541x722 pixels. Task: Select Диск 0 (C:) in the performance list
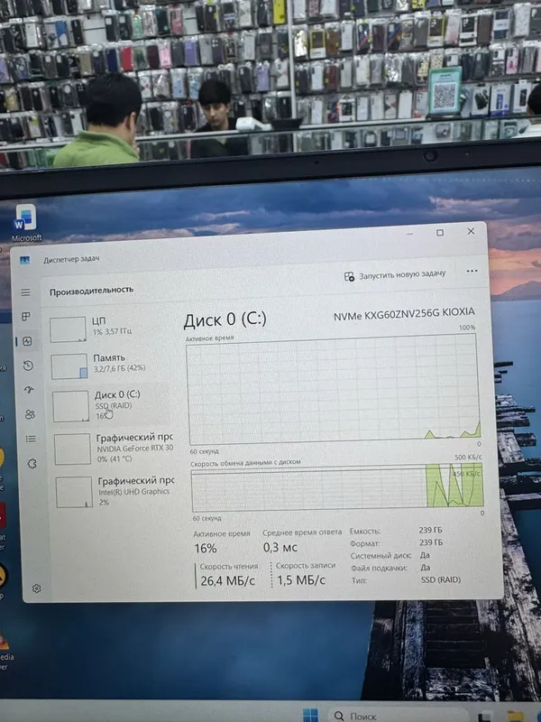[111, 405]
